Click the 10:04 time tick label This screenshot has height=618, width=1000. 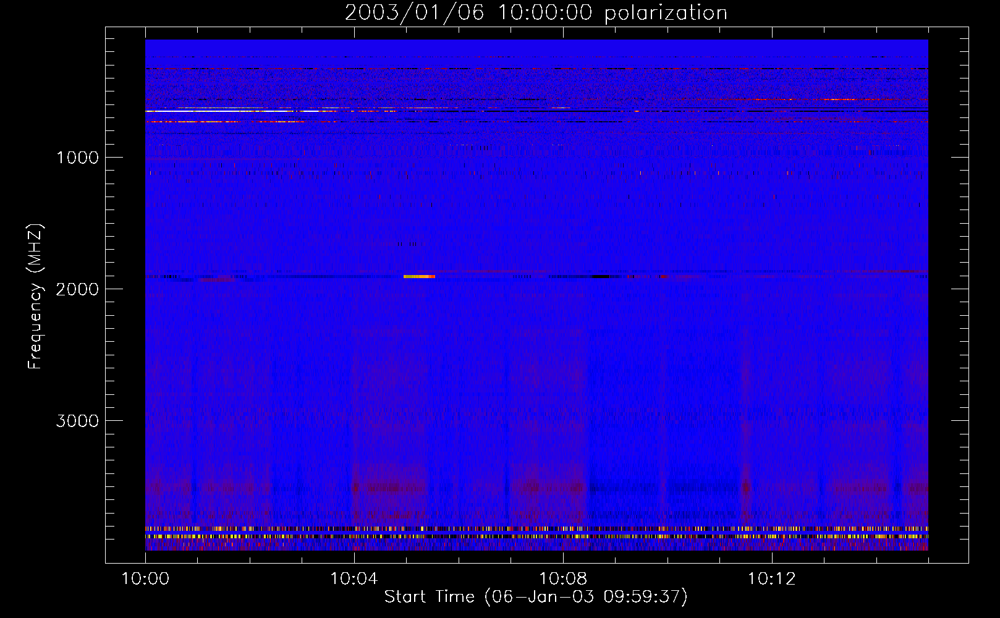(354, 579)
